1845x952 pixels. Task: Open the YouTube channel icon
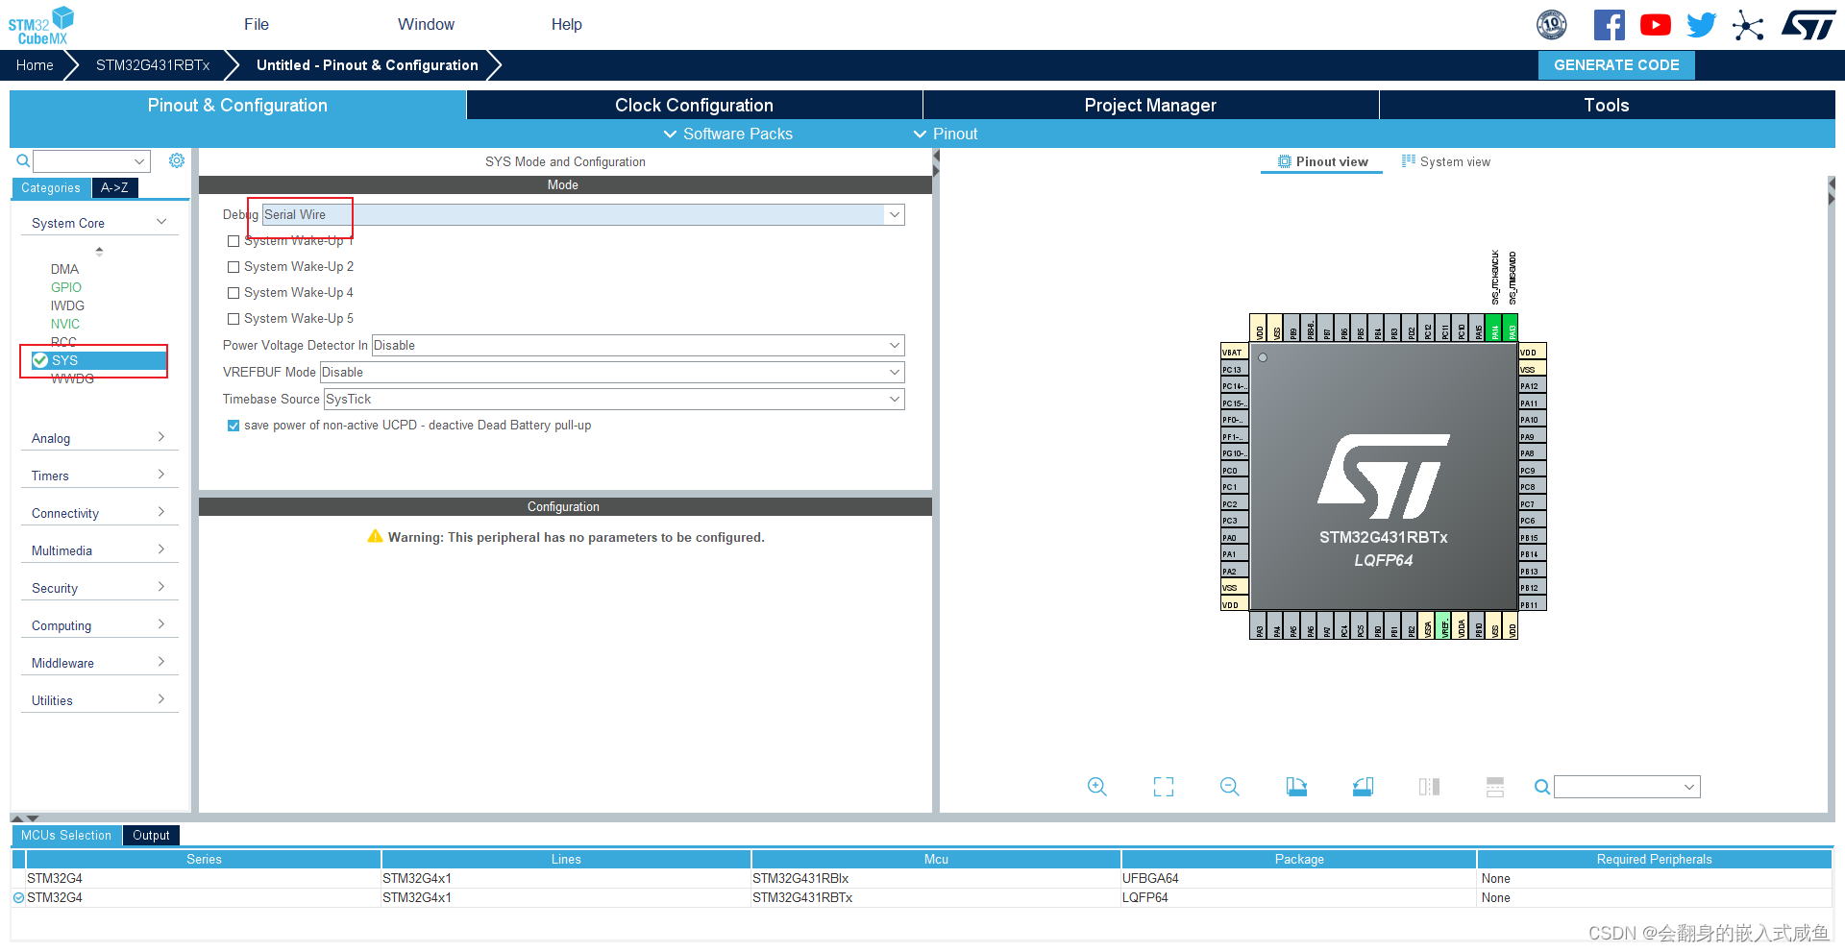pos(1655,25)
